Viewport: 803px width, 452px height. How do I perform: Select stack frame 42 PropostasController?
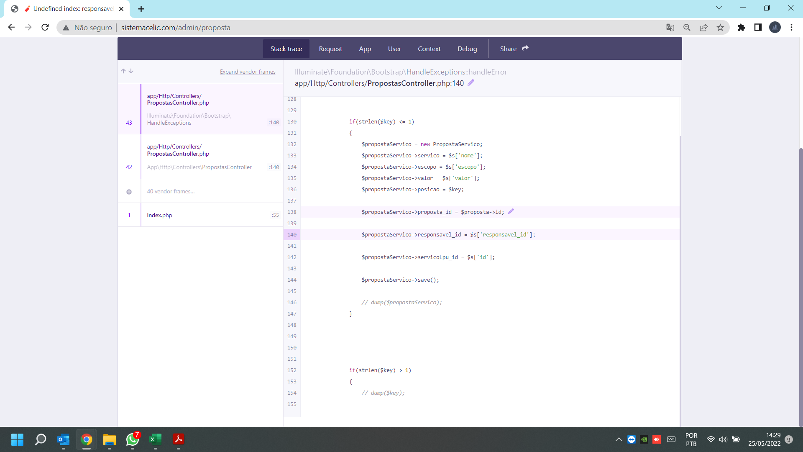coord(201,157)
